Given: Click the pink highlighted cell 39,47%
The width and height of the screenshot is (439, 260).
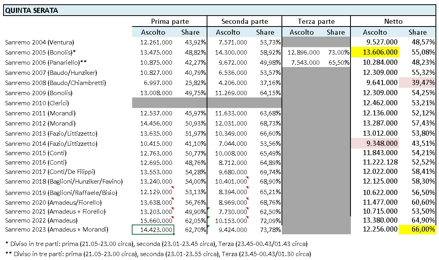Looking at the screenshot, I should pyautogui.click(x=418, y=83).
